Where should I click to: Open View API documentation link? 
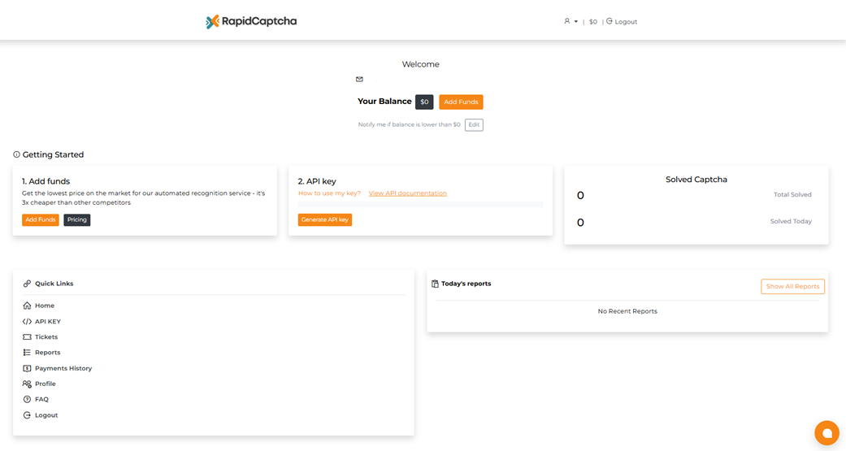click(407, 193)
